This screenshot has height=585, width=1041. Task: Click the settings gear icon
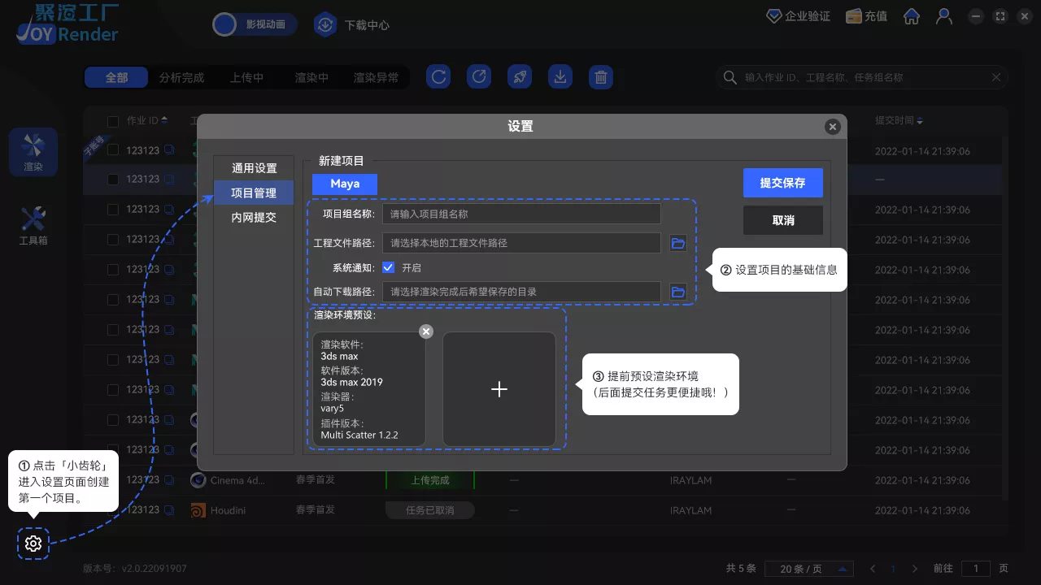click(33, 544)
